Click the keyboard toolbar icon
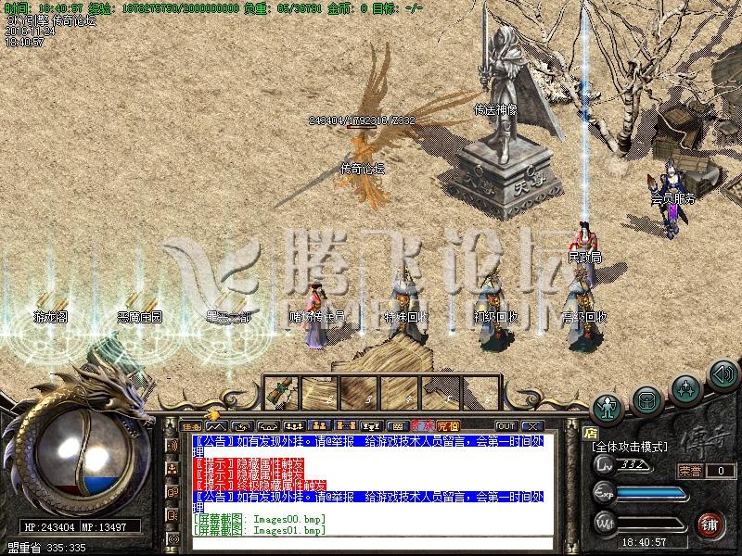 pos(397,426)
